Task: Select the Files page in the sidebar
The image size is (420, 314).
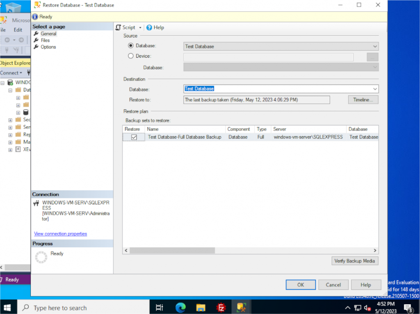Action: click(45, 40)
